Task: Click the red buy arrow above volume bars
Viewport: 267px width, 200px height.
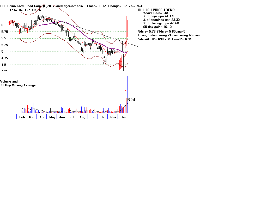Action: point(126,91)
